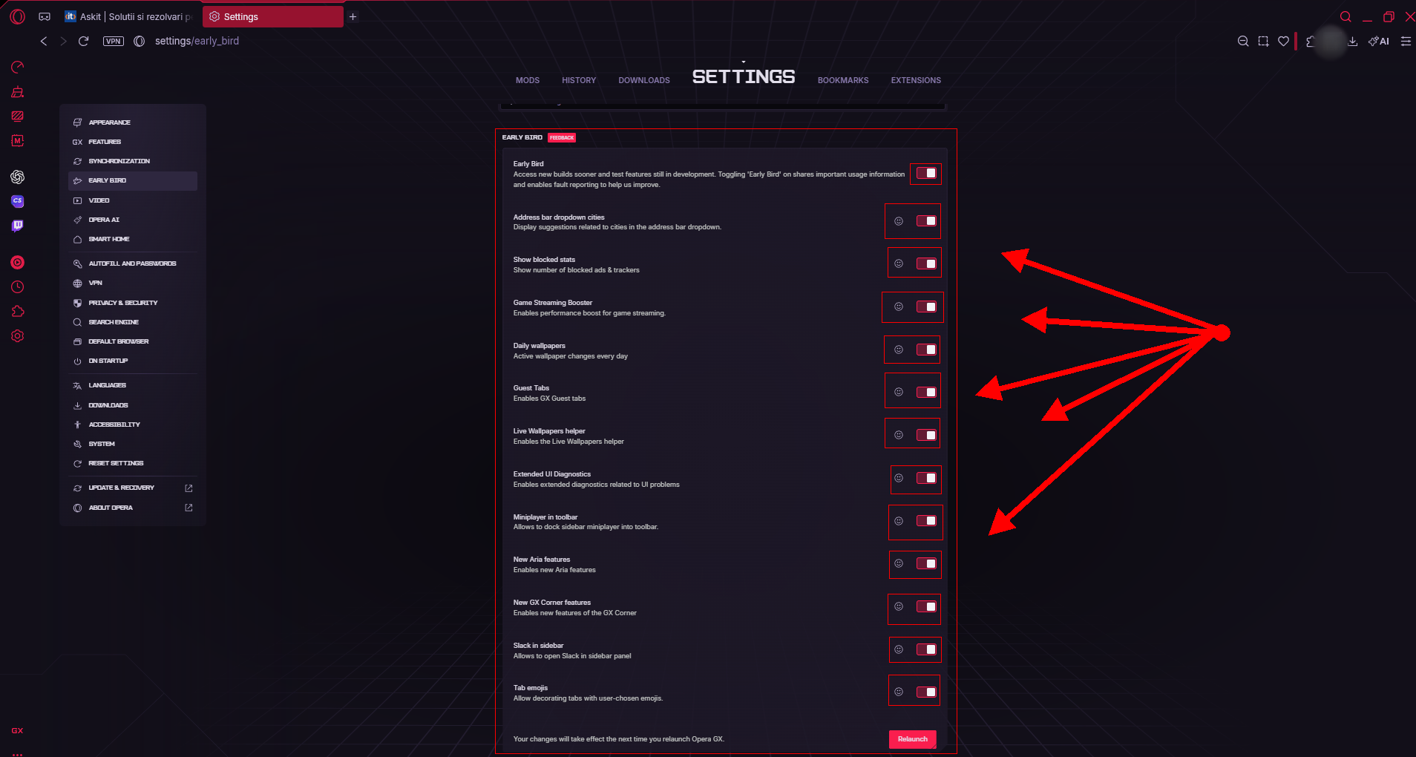Image resolution: width=1416 pixels, height=757 pixels.
Task: Click the snapshot capture icon
Action: pos(1263,42)
